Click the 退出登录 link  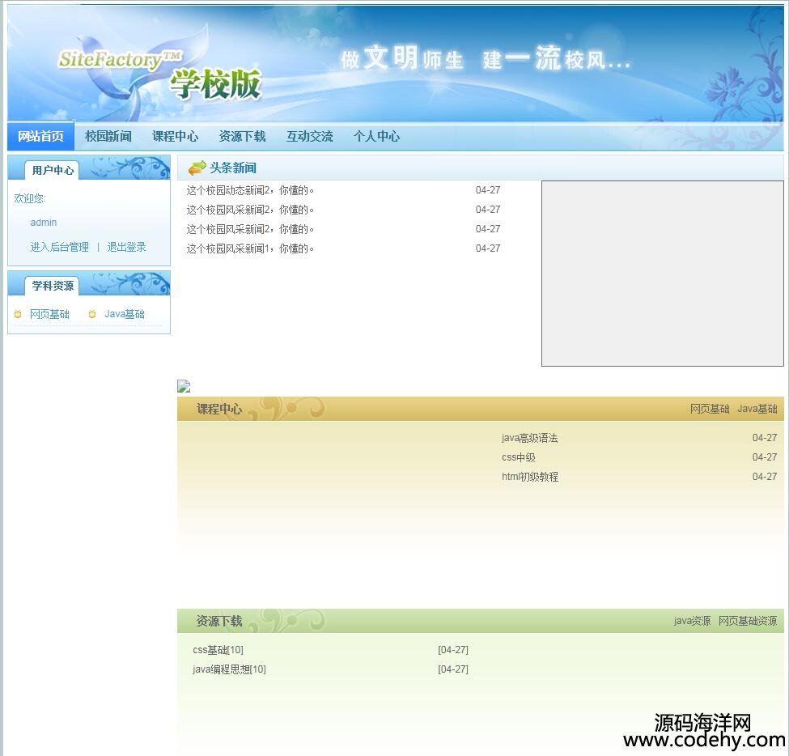pyautogui.click(x=126, y=247)
